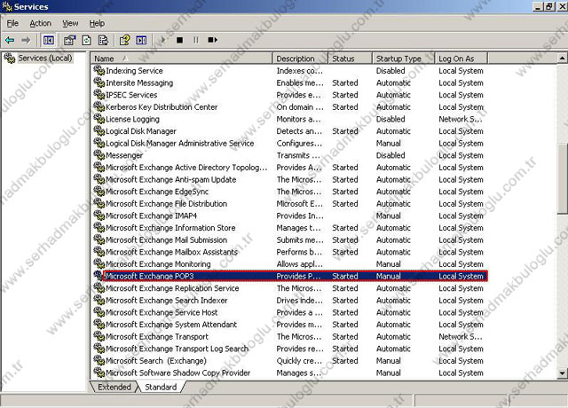The width and height of the screenshot is (568, 408).
Task: Select Microsoft Exchange Active Directory Topology service
Action: tap(186, 168)
